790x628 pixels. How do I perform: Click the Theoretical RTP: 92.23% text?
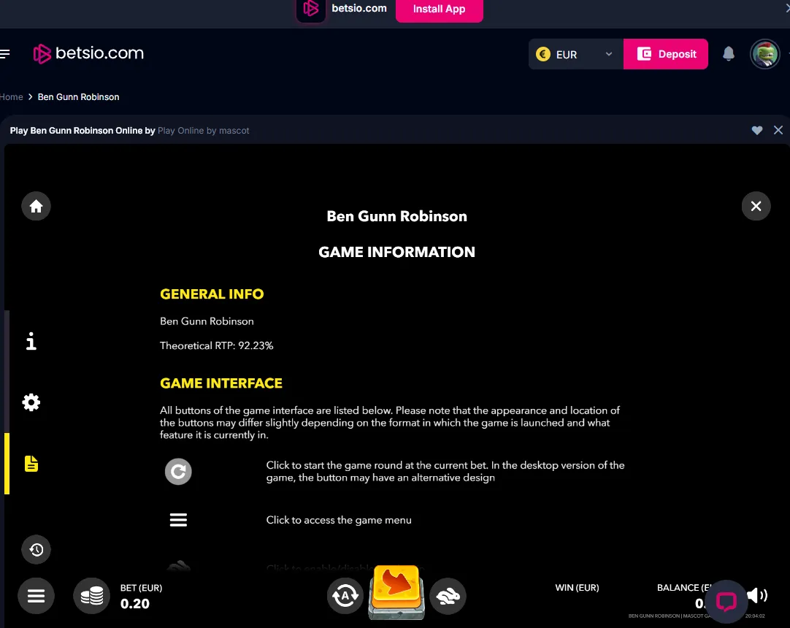(217, 345)
